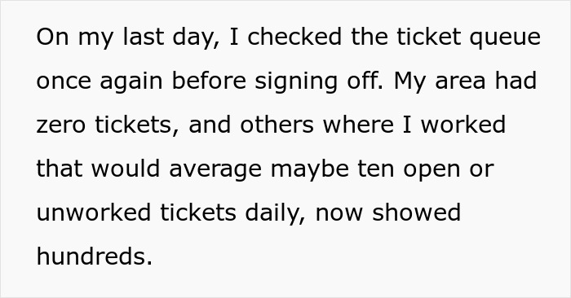The image size is (571, 298).
Task: Click the word "last" in the first line
Action: [x=144, y=37]
